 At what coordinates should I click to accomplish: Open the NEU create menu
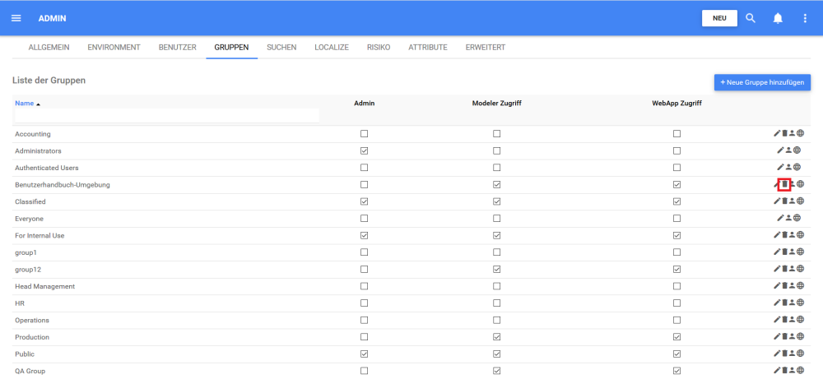tap(719, 18)
